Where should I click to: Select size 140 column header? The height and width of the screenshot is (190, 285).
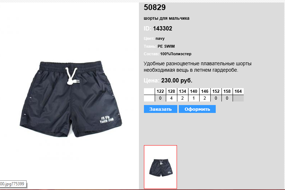point(193,91)
